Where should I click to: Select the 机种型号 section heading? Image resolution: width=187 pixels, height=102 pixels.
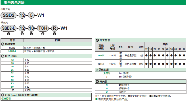[x=10, y=44]
